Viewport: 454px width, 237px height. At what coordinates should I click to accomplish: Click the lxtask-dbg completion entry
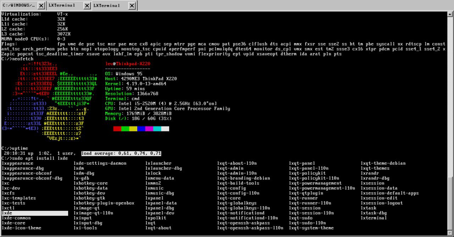(x=374, y=213)
